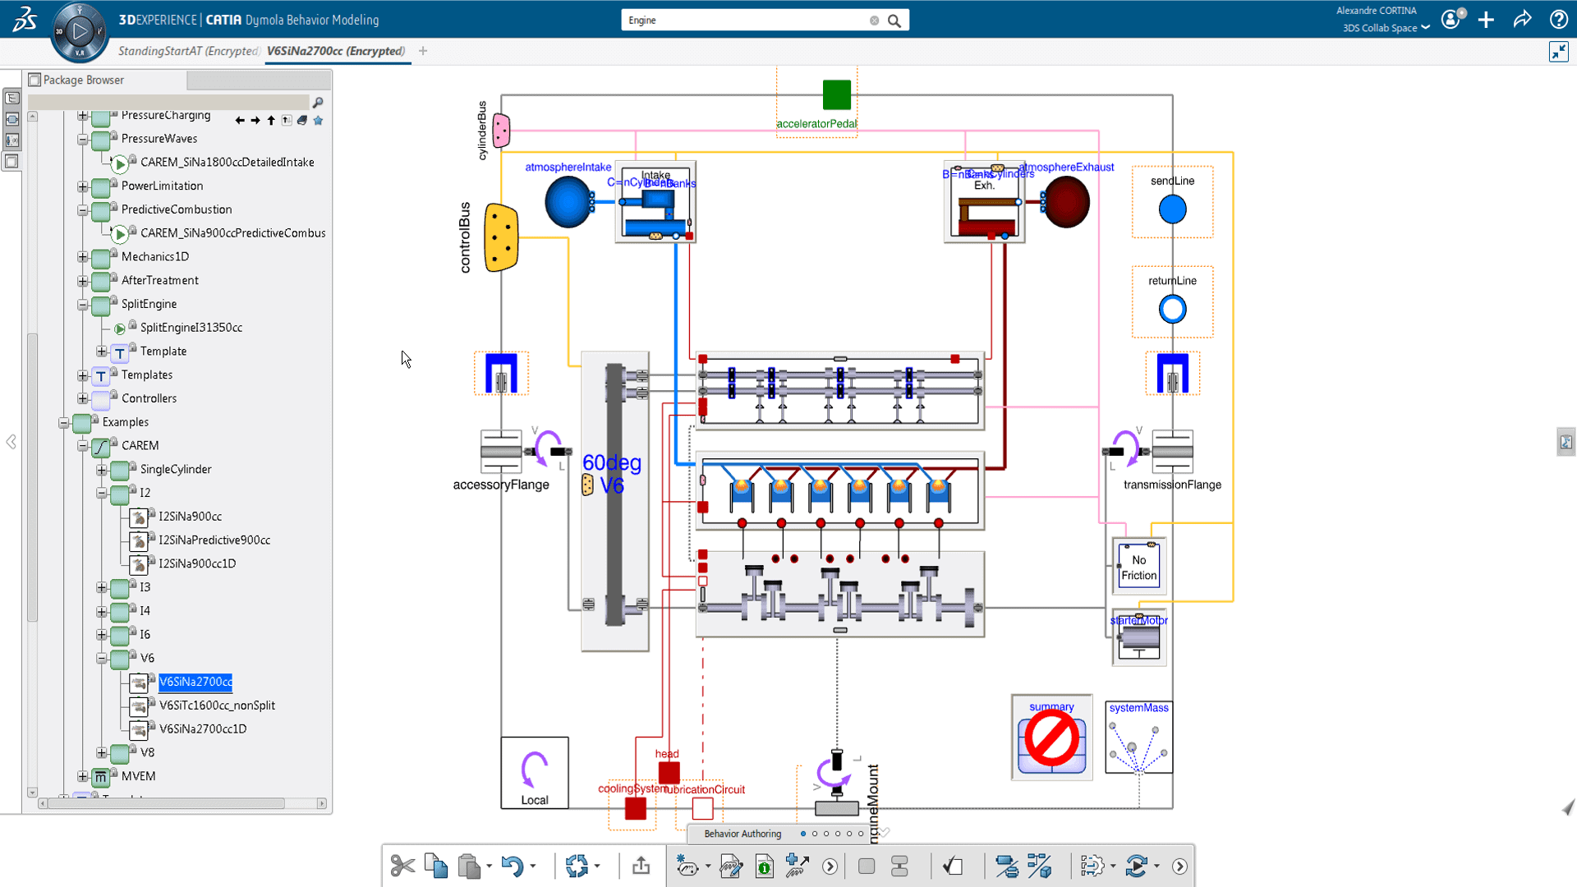The height and width of the screenshot is (887, 1577).
Task: Select third Behavior Authoring page dot
Action: pyautogui.click(x=826, y=834)
